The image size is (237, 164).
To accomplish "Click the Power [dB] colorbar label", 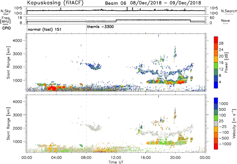I will (x=226, y=62).
